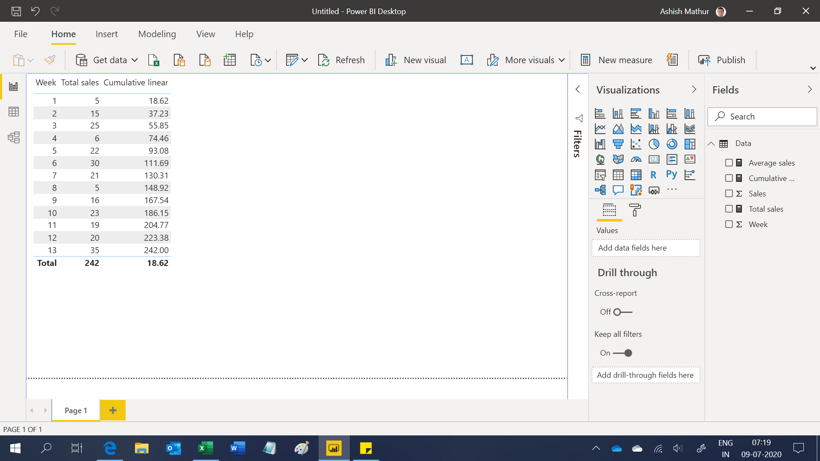This screenshot has width=820, height=461.
Task: Check the Total sales field
Action: click(x=729, y=209)
